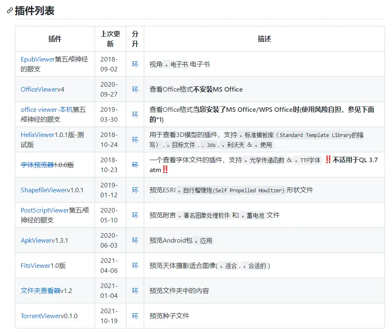392x333 pixels.
Task: Open the FitsViewer plugin link
Action: [36, 266]
